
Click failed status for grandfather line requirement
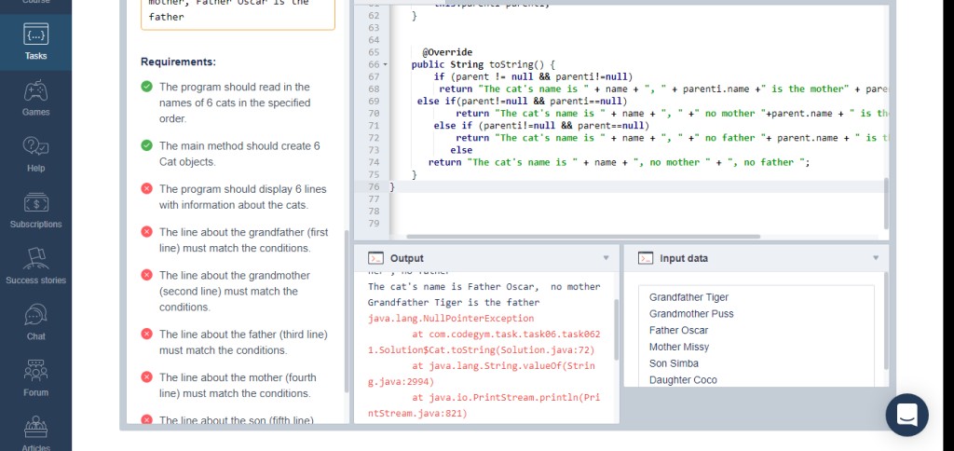tap(146, 232)
